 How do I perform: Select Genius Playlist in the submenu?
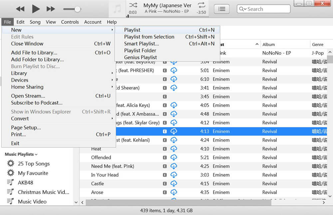(x=167, y=57)
